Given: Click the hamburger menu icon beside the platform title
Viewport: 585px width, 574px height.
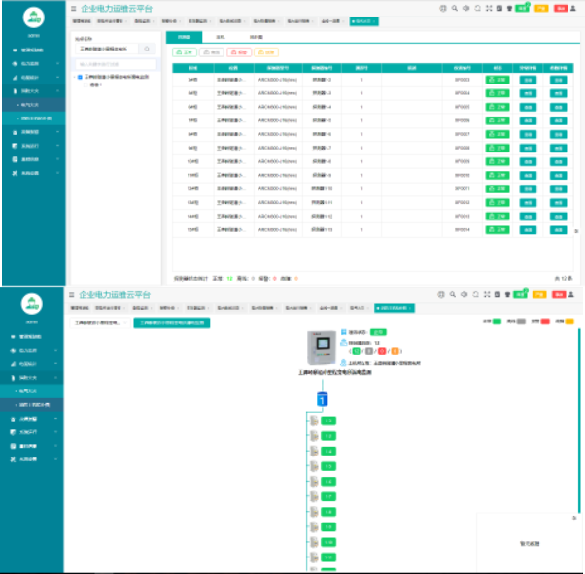Looking at the screenshot, I should [x=72, y=8].
